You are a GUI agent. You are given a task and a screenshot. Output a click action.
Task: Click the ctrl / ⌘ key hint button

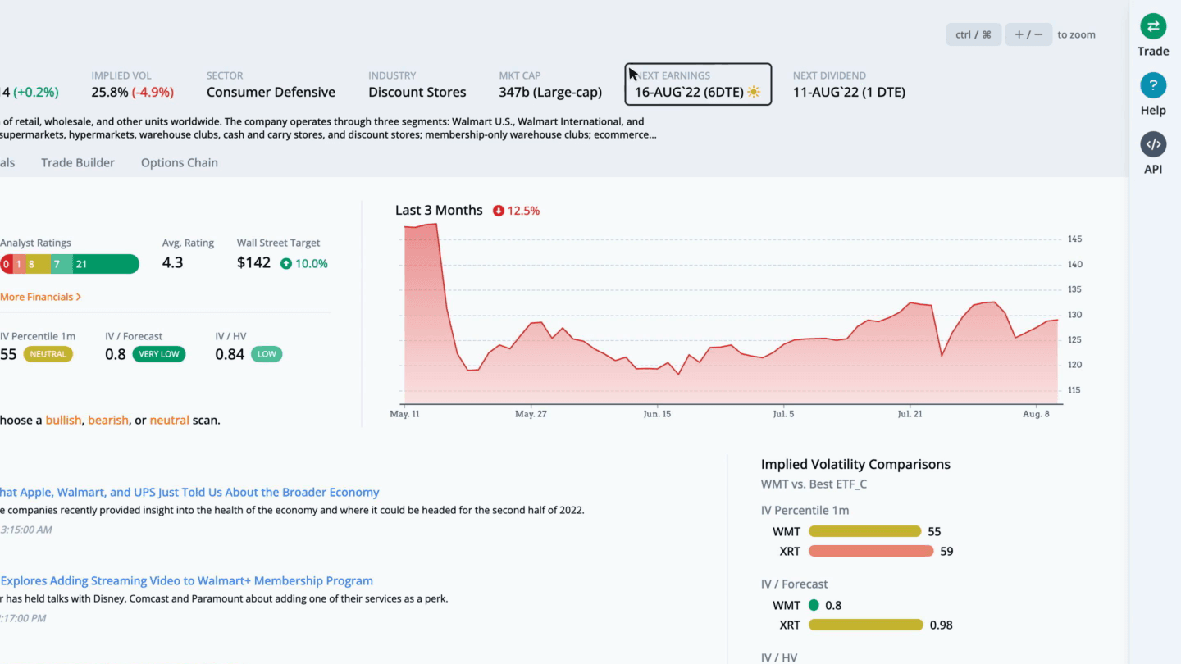pos(974,34)
